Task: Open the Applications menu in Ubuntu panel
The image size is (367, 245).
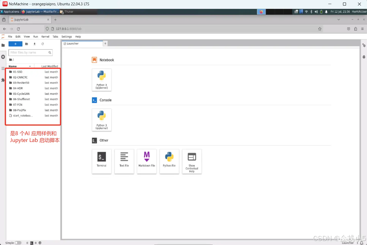Action: tap(10, 12)
